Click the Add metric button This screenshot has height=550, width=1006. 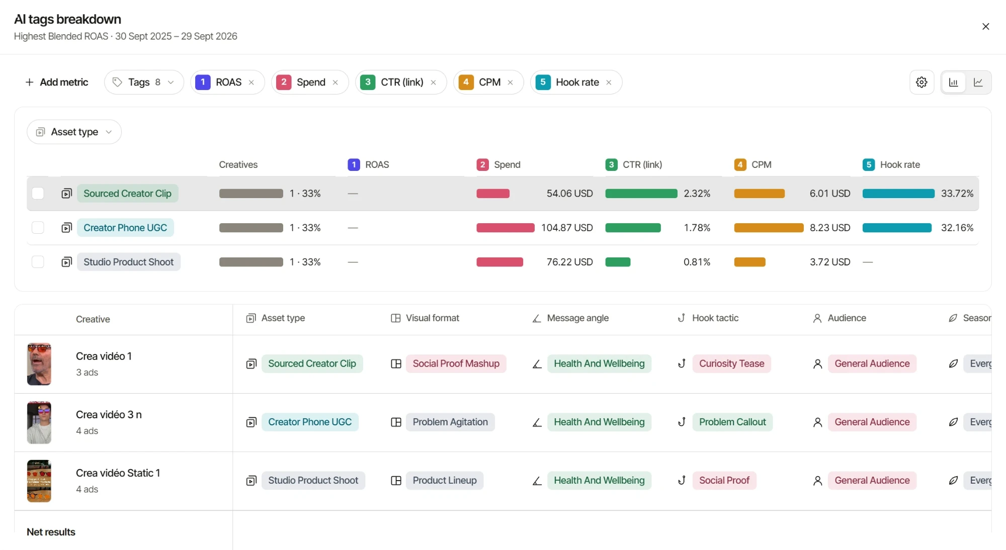pyautogui.click(x=57, y=82)
